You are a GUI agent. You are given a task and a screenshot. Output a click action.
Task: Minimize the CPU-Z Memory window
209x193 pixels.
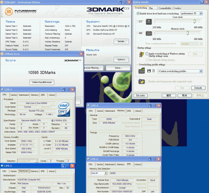tap(150, 105)
